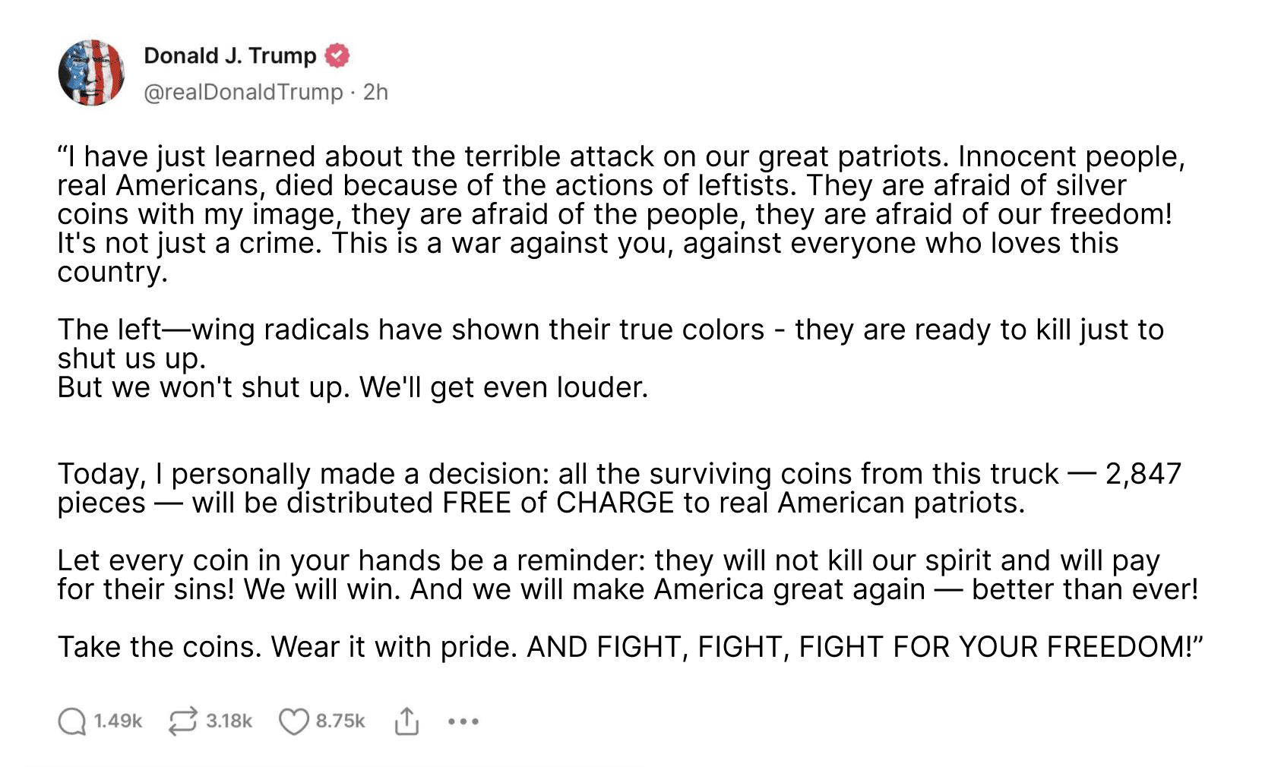The image size is (1262, 767).
Task: Click the paragraph mentioning 2,847 pieces
Action: pyautogui.click(x=618, y=474)
